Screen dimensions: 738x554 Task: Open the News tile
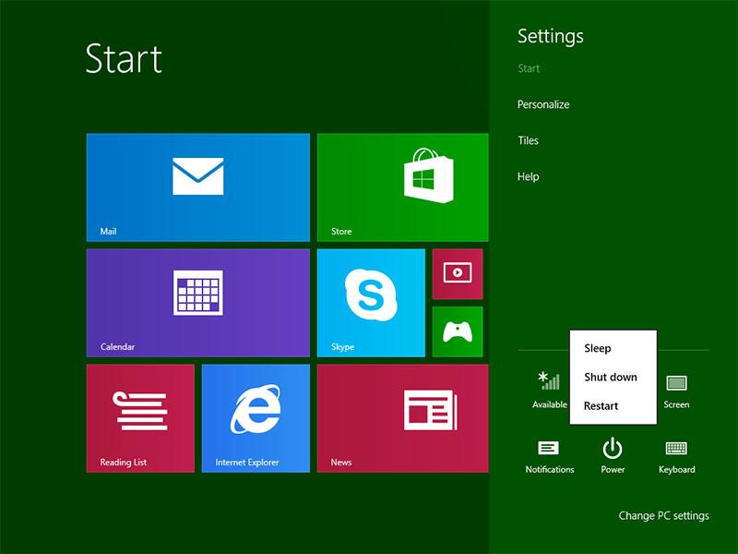[402, 418]
